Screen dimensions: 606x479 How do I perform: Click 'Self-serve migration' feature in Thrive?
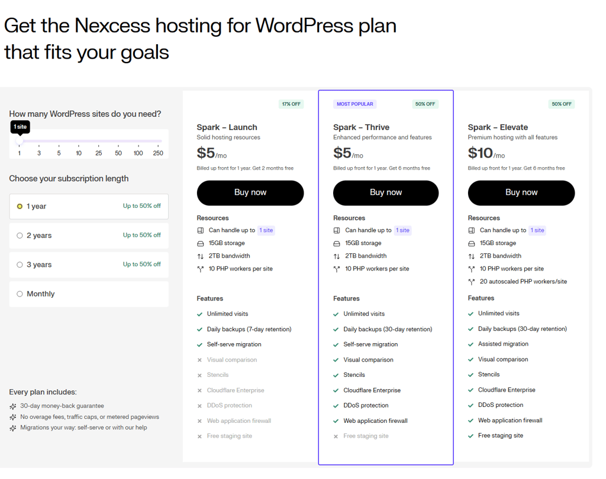[x=370, y=344]
